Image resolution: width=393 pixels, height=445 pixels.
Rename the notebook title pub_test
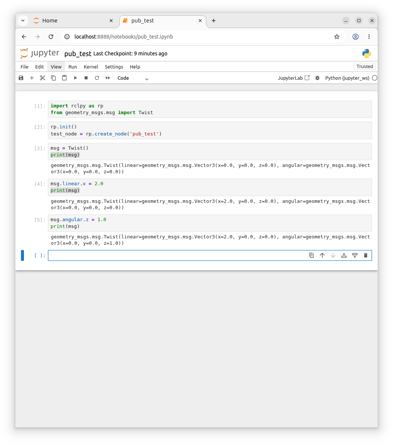(x=78, y=54)
